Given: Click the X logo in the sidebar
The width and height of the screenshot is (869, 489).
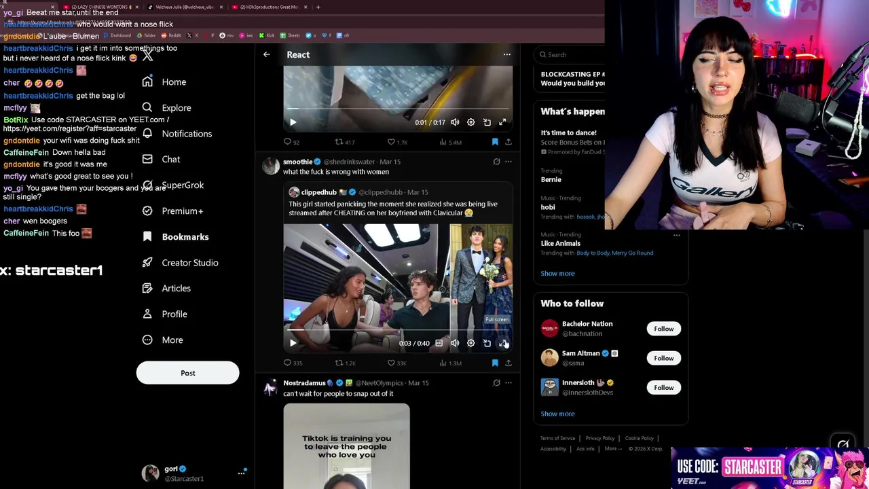Looking at the screenshot, I should [147, 56].
